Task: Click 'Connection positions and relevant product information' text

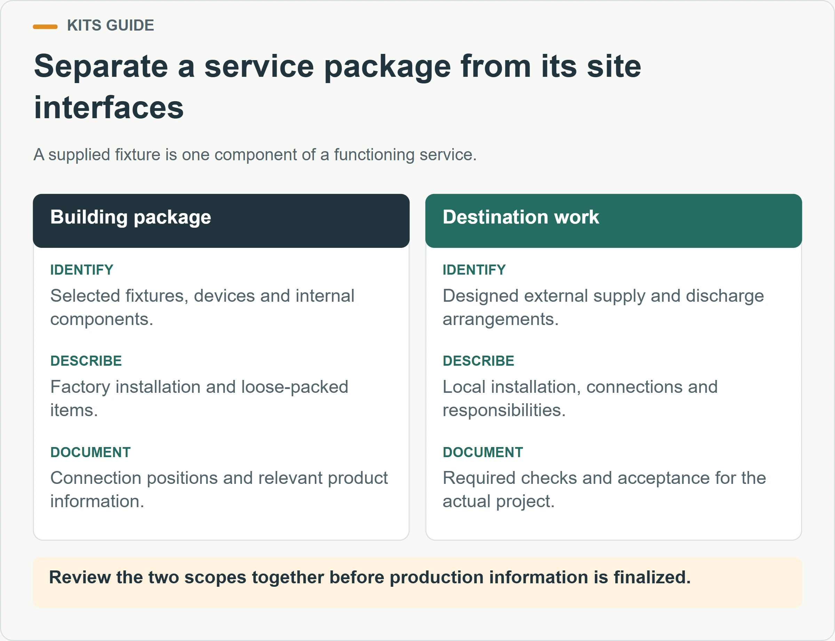Action: 219,489
